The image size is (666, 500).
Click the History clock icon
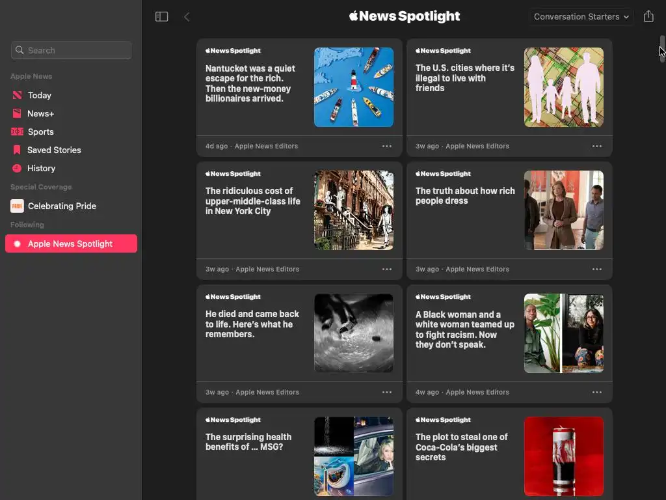[17, 169]
